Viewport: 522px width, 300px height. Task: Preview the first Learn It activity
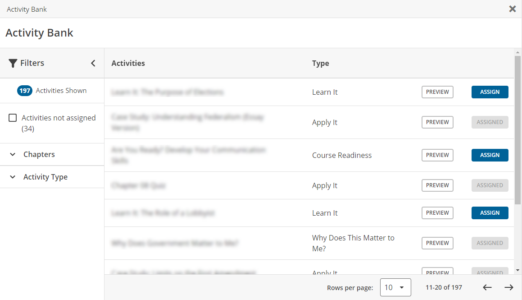pyautogui.click(x=437, y=92)
